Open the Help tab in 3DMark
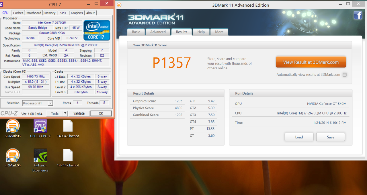This screenshot has width=367, height=195. (x=201, y=32)
